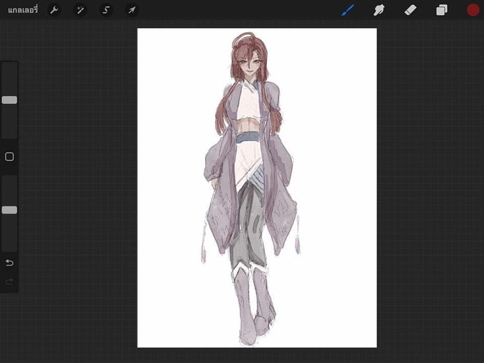Open the Adjustments magic wand menu

point(80,10)
